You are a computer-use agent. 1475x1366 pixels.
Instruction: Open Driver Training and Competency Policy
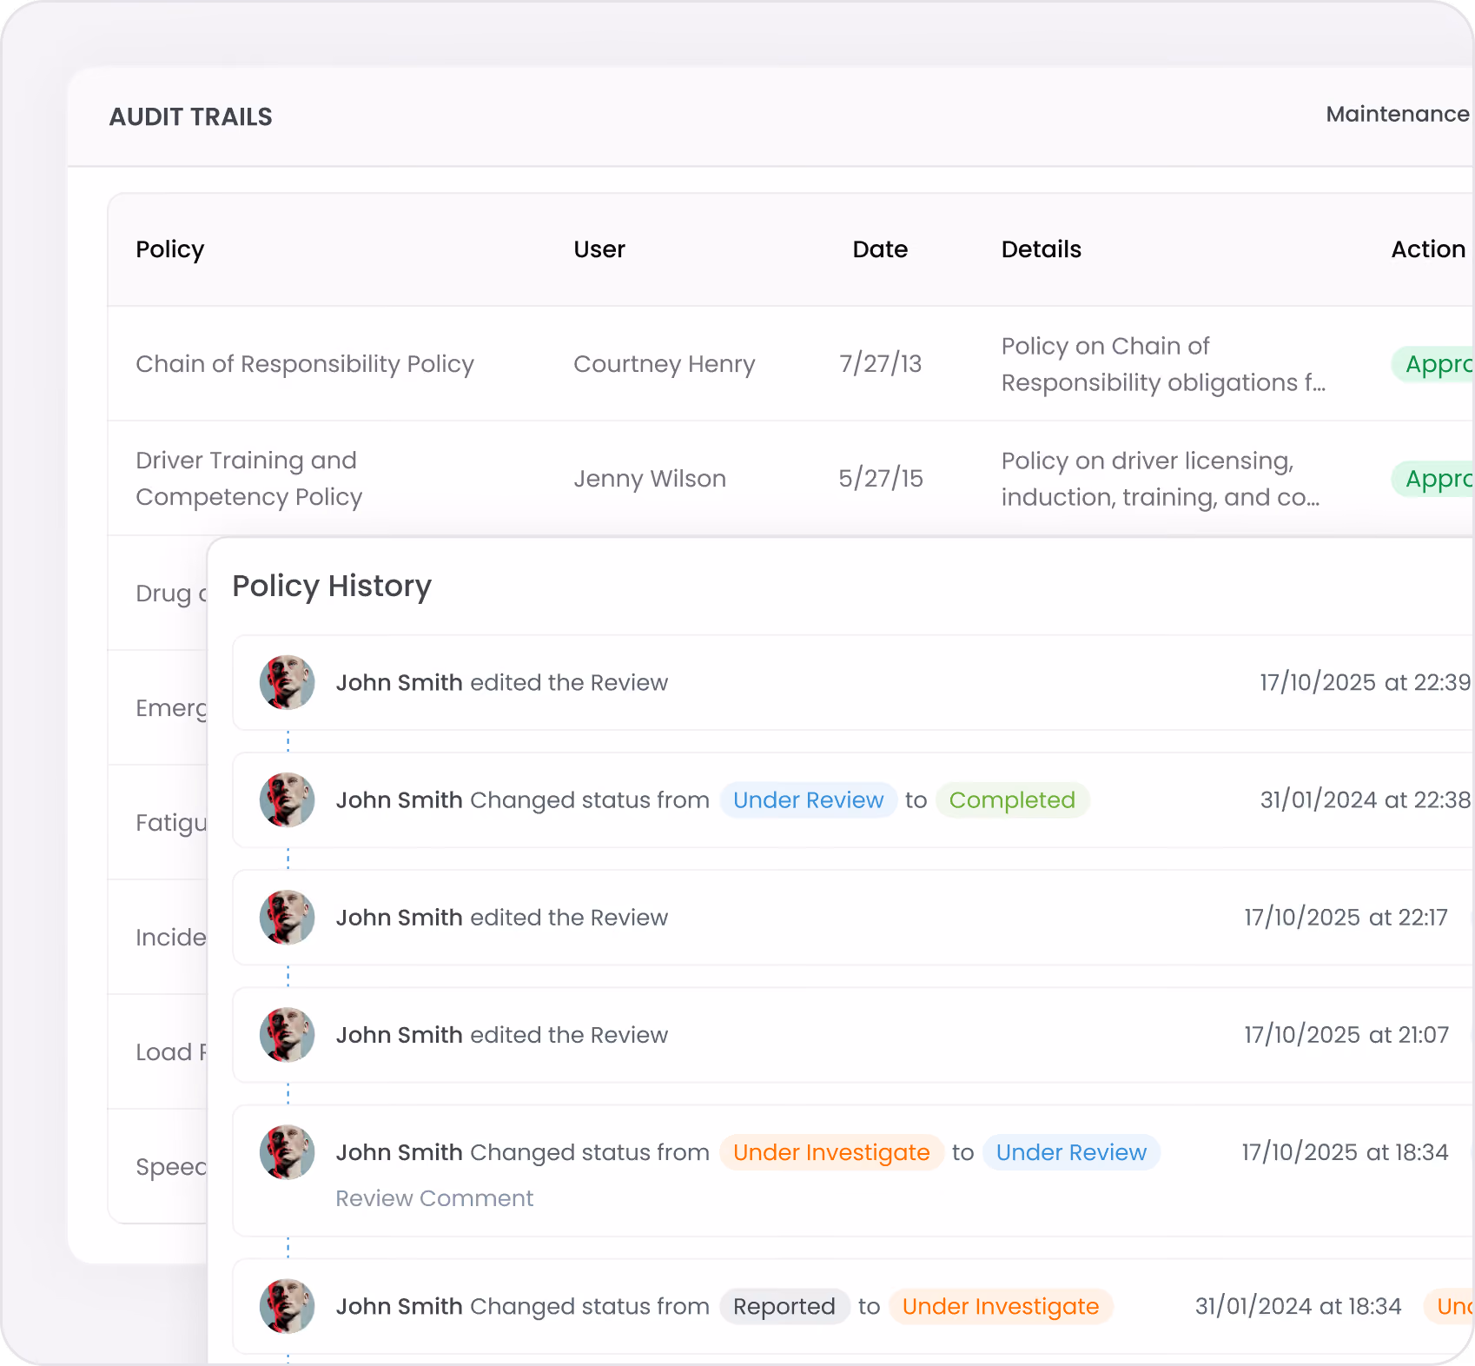[248, 478]
